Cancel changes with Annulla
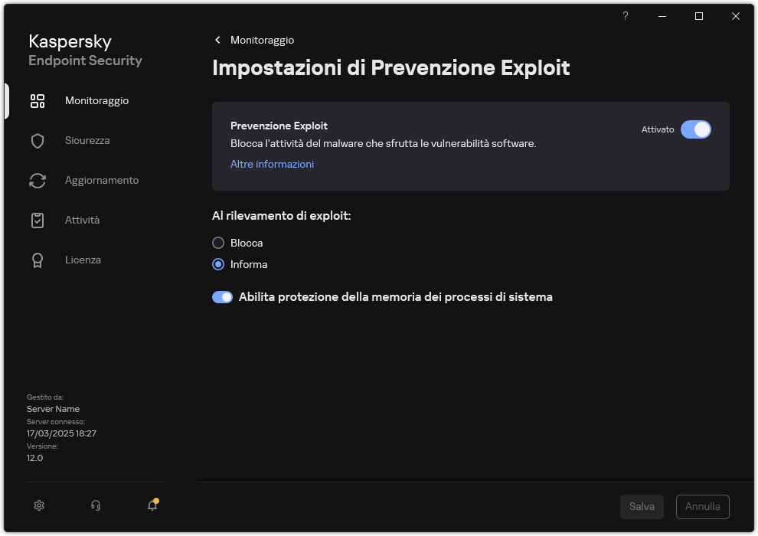 point(702,506)
